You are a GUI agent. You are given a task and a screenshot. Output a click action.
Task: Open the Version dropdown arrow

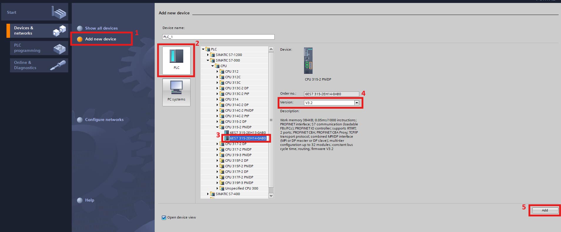point(357,103)
